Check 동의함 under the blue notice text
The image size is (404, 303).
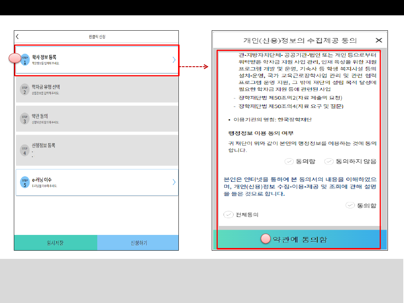pyautogui.click(x=350, y=205)
